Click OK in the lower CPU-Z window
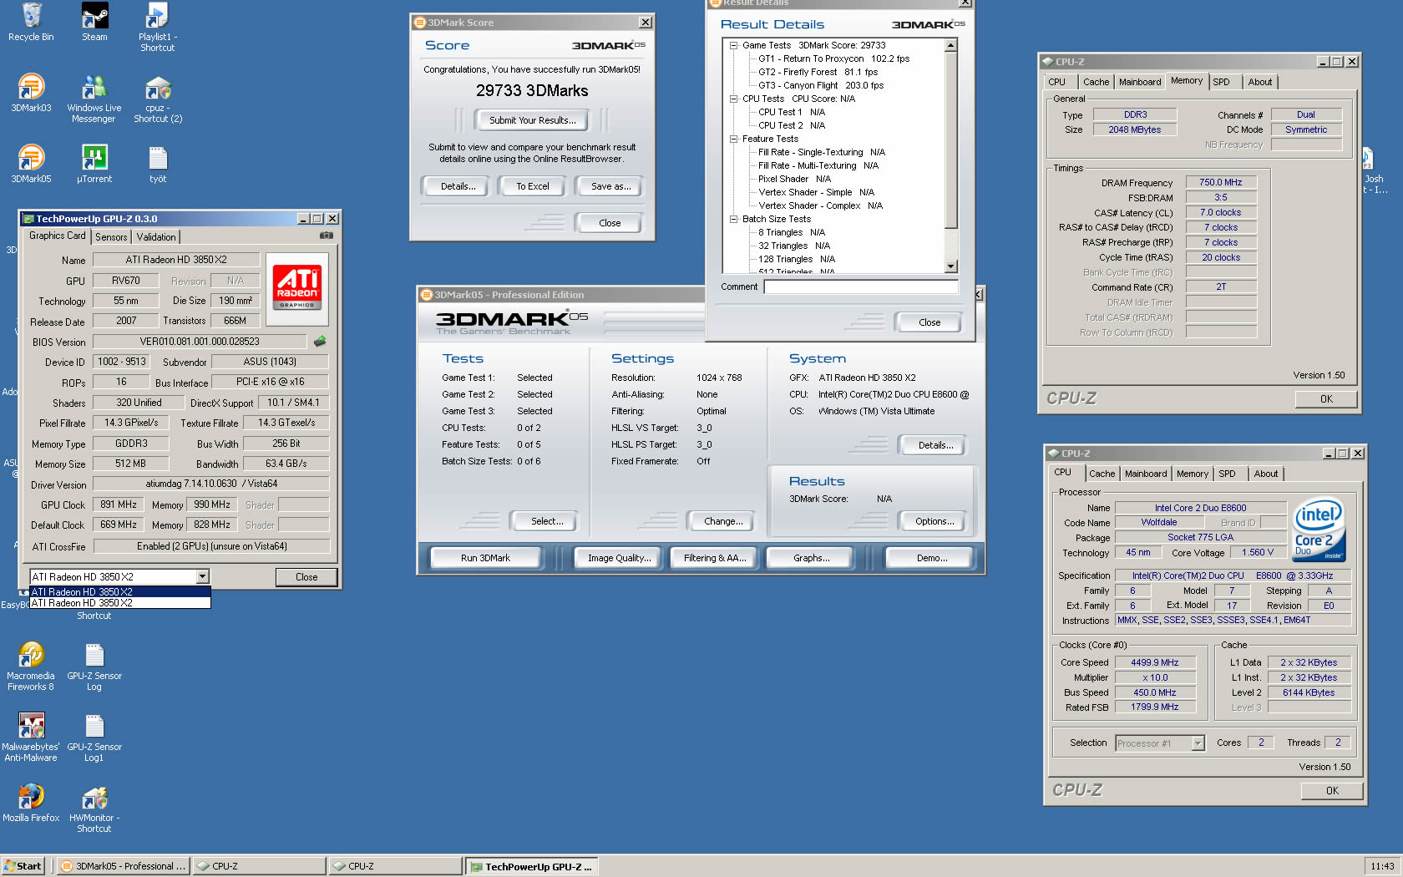The height and width of the screenshot is (877, 1403). click(x=1332, y=791)
